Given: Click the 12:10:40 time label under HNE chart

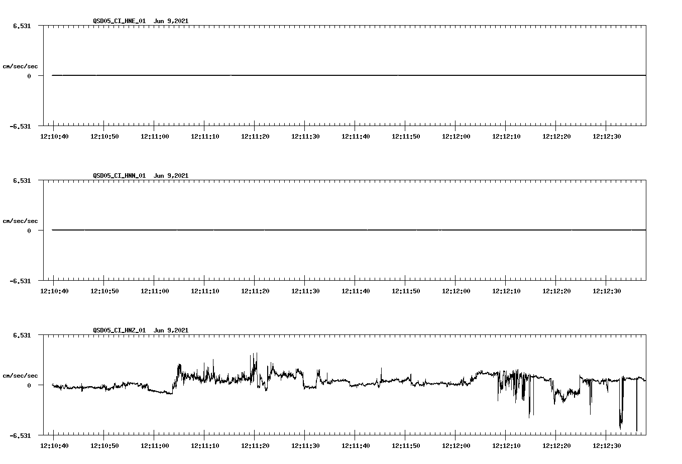Looking at the screenshot, I should pos(54,137).
